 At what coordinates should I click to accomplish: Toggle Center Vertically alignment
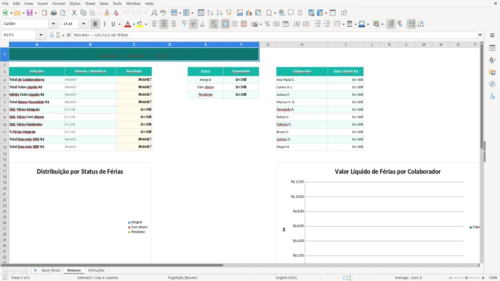point(193,24)
